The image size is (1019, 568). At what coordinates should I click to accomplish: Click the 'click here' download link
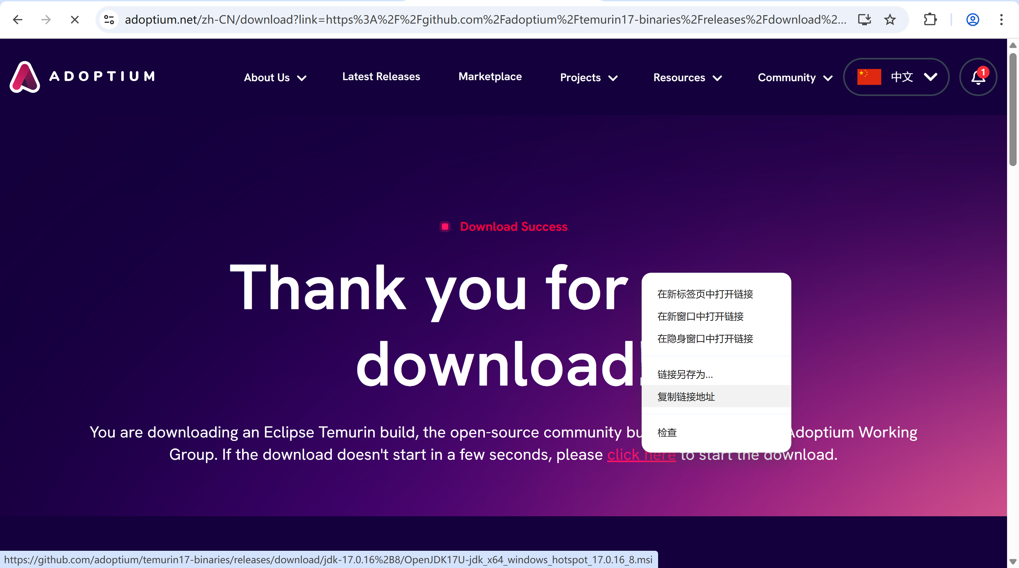click(x=641, y=454)
